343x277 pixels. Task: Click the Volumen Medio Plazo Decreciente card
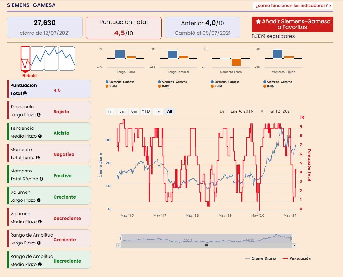(x=49, y=217)
